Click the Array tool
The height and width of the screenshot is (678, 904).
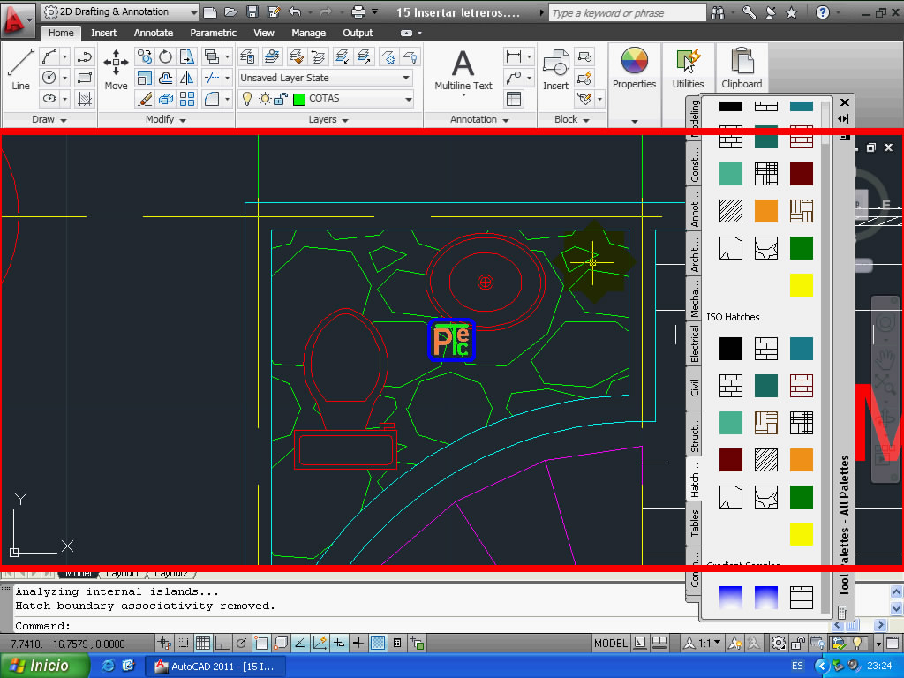[187, 99]
